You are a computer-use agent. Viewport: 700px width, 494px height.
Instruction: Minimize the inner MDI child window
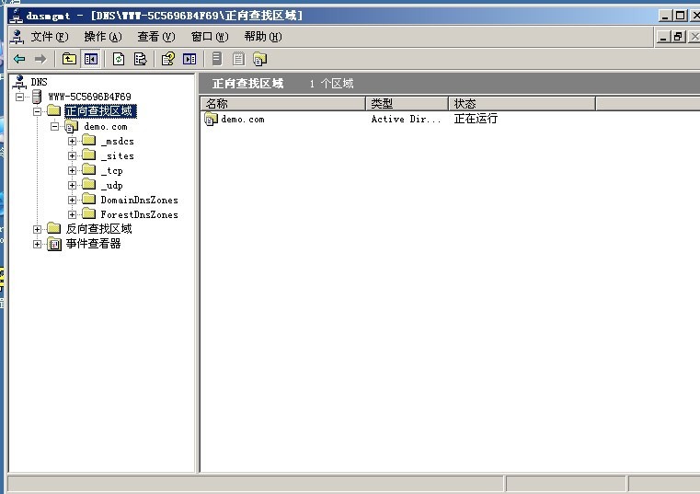[x=663, y=37]
